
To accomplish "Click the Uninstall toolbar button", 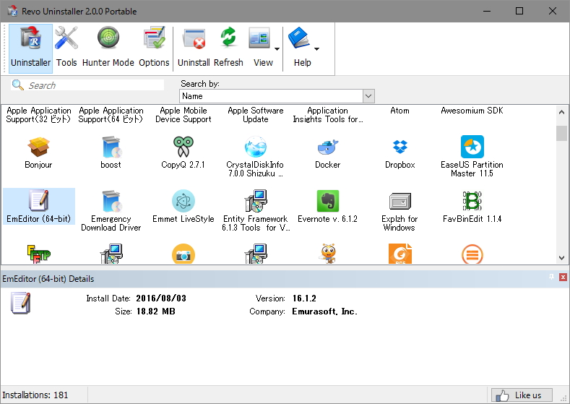I will [194, 48].
